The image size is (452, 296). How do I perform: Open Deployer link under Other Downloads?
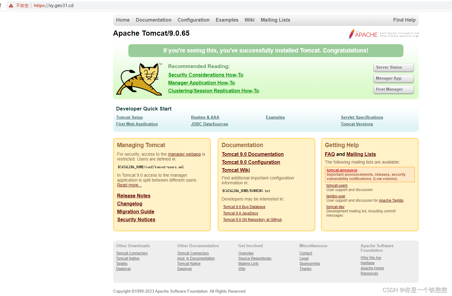123,269
